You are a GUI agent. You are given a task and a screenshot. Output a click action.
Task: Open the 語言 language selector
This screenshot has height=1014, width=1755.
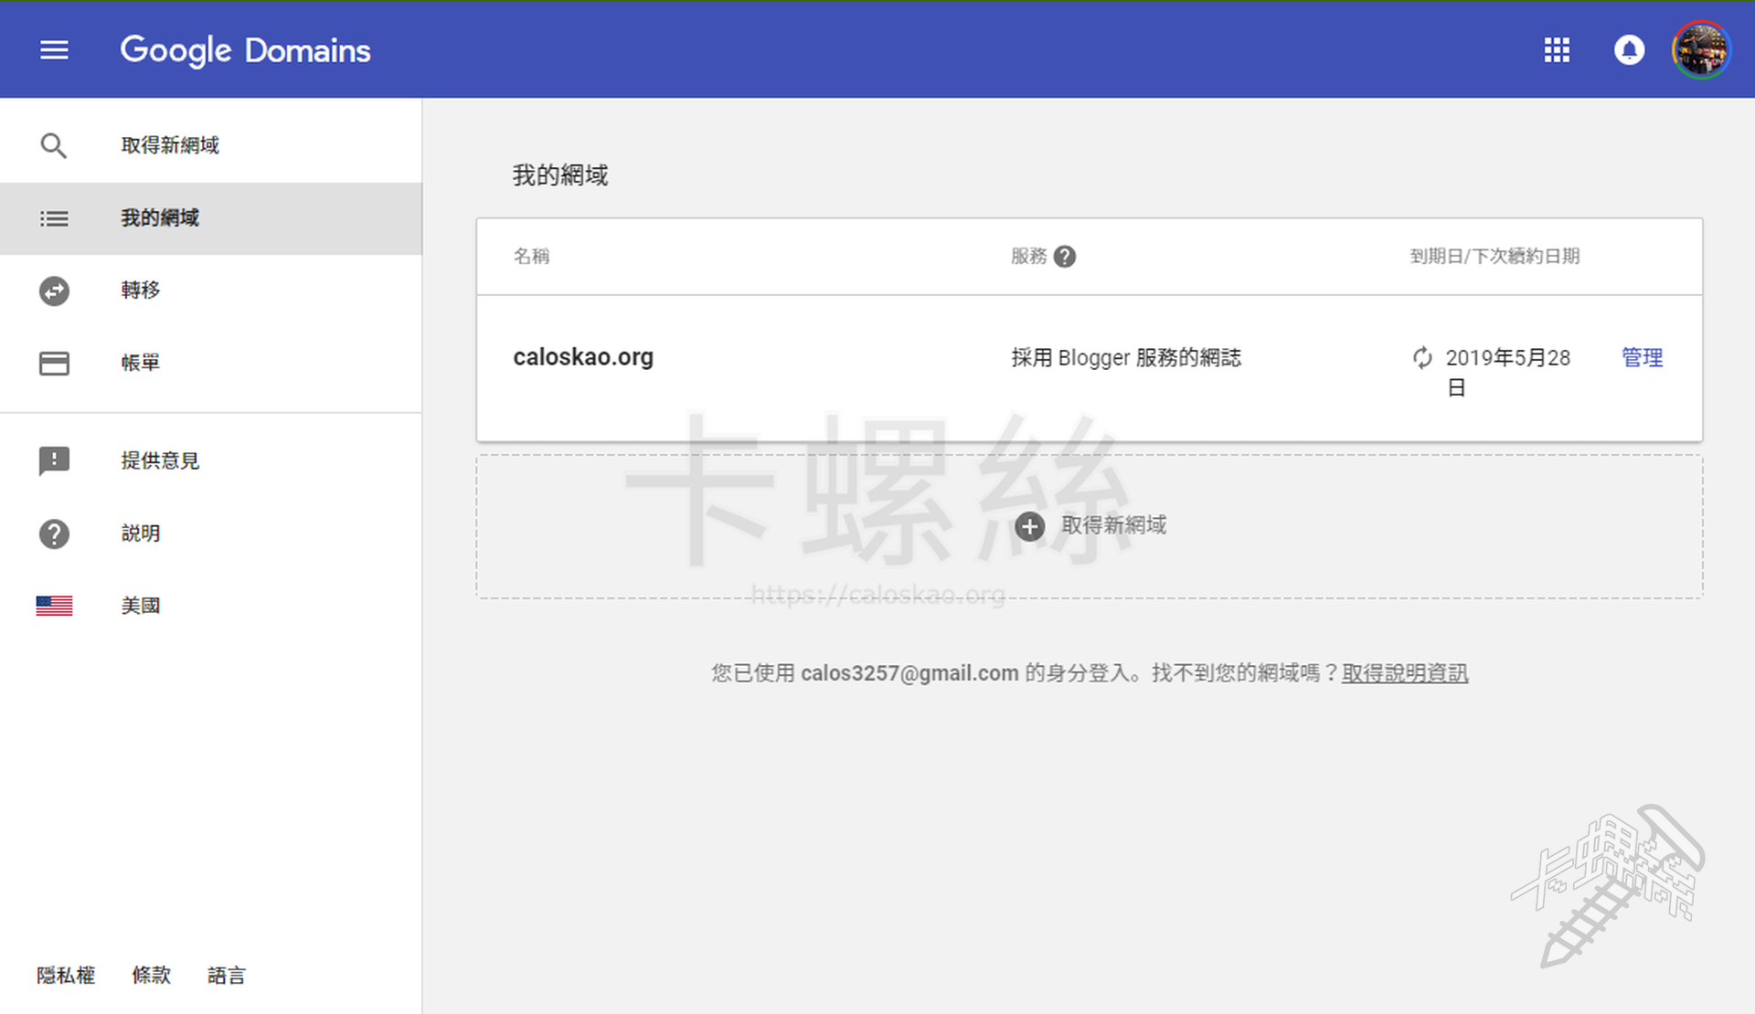[x=226, y=975]
